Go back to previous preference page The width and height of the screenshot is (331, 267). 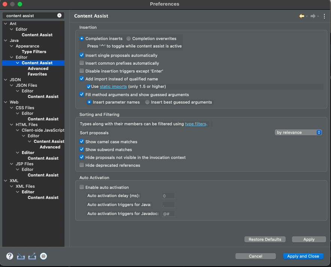[302, 16]
